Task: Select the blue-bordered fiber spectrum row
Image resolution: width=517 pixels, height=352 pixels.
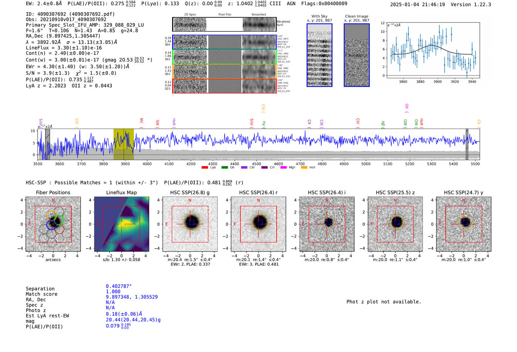Action: click(224, 42)
